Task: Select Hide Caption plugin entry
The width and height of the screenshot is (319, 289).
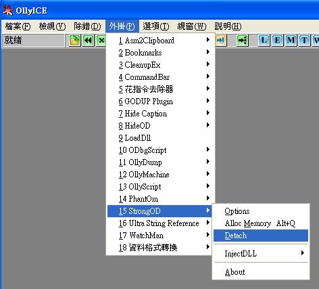Action: [x=159, y=114]
